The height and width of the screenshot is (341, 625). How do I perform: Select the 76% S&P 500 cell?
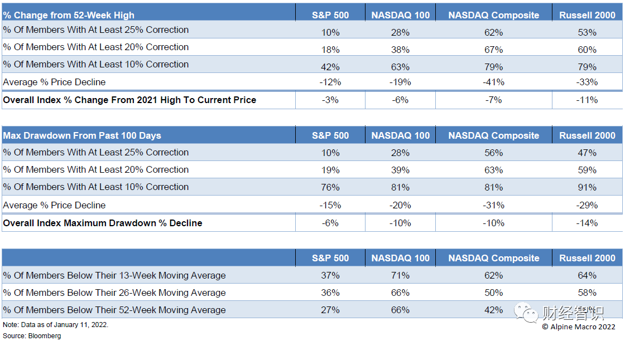(330, 188)
